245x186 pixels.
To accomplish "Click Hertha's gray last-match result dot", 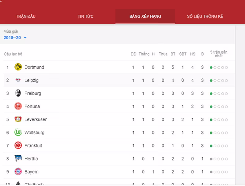I will [x=211, y=159].
